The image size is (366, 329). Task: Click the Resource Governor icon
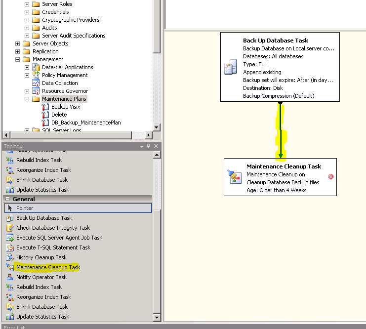(36, 91)
